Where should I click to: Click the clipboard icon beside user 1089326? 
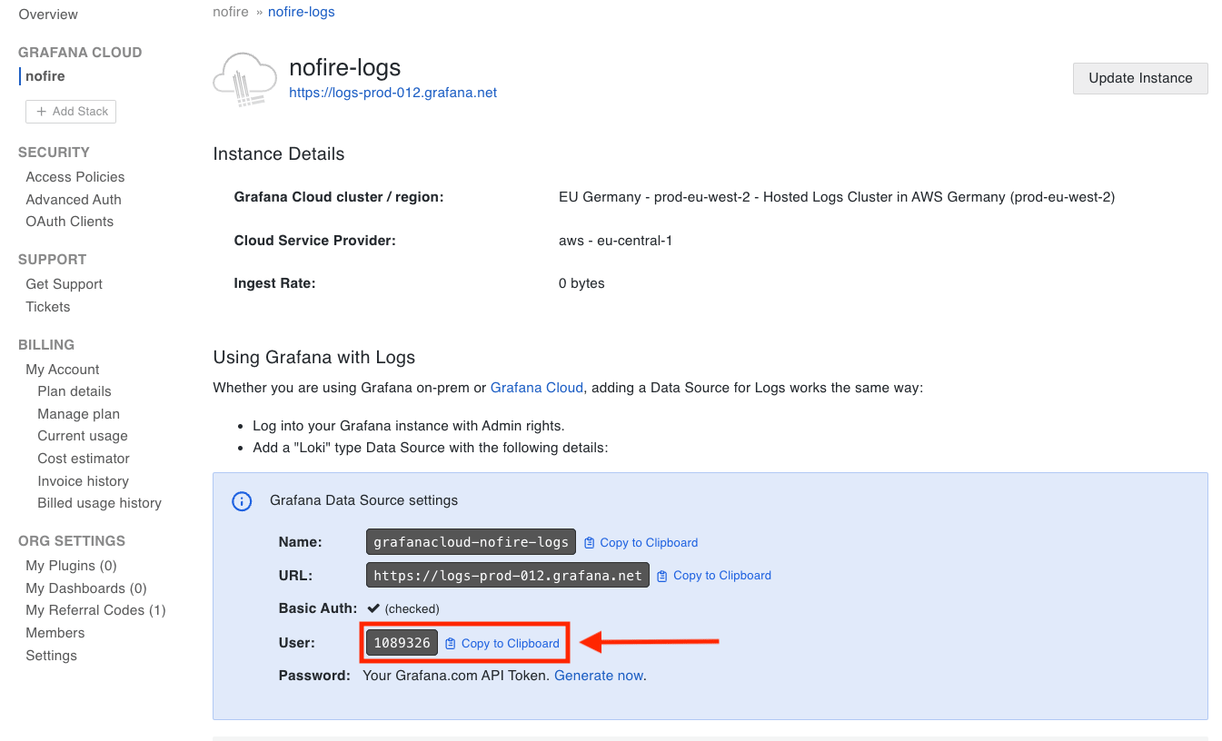click(451, 644)
